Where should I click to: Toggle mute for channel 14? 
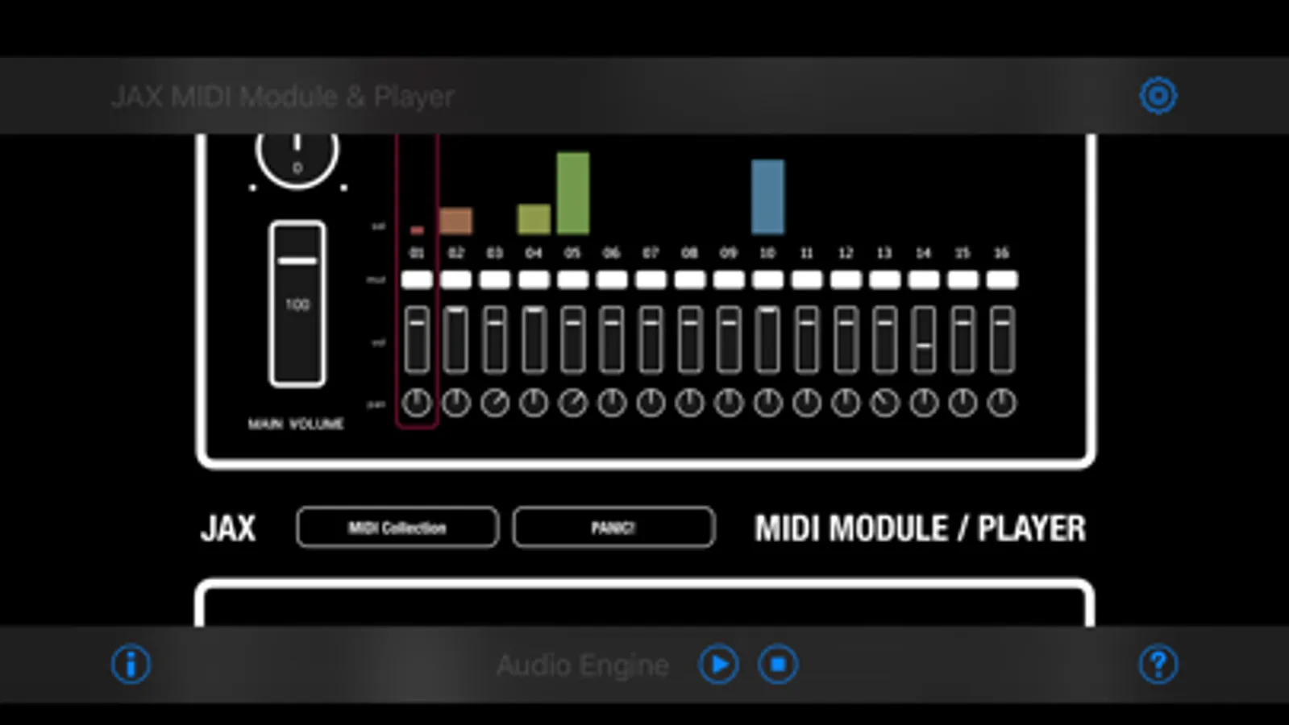924,280
